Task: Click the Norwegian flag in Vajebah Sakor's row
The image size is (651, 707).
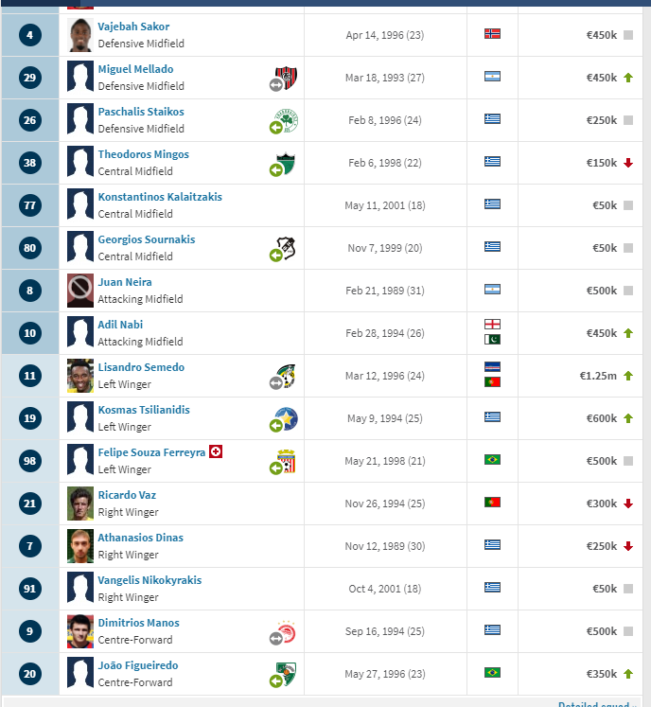Action: 492,34
